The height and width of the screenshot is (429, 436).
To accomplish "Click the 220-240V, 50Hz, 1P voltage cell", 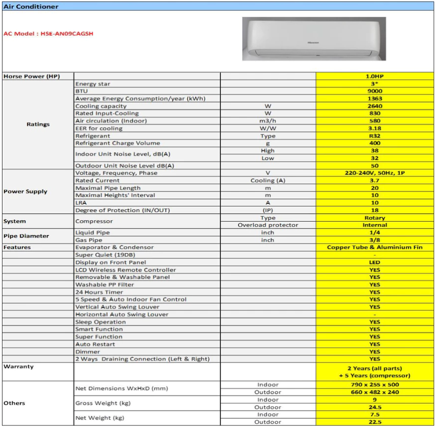I will [375, 173].
